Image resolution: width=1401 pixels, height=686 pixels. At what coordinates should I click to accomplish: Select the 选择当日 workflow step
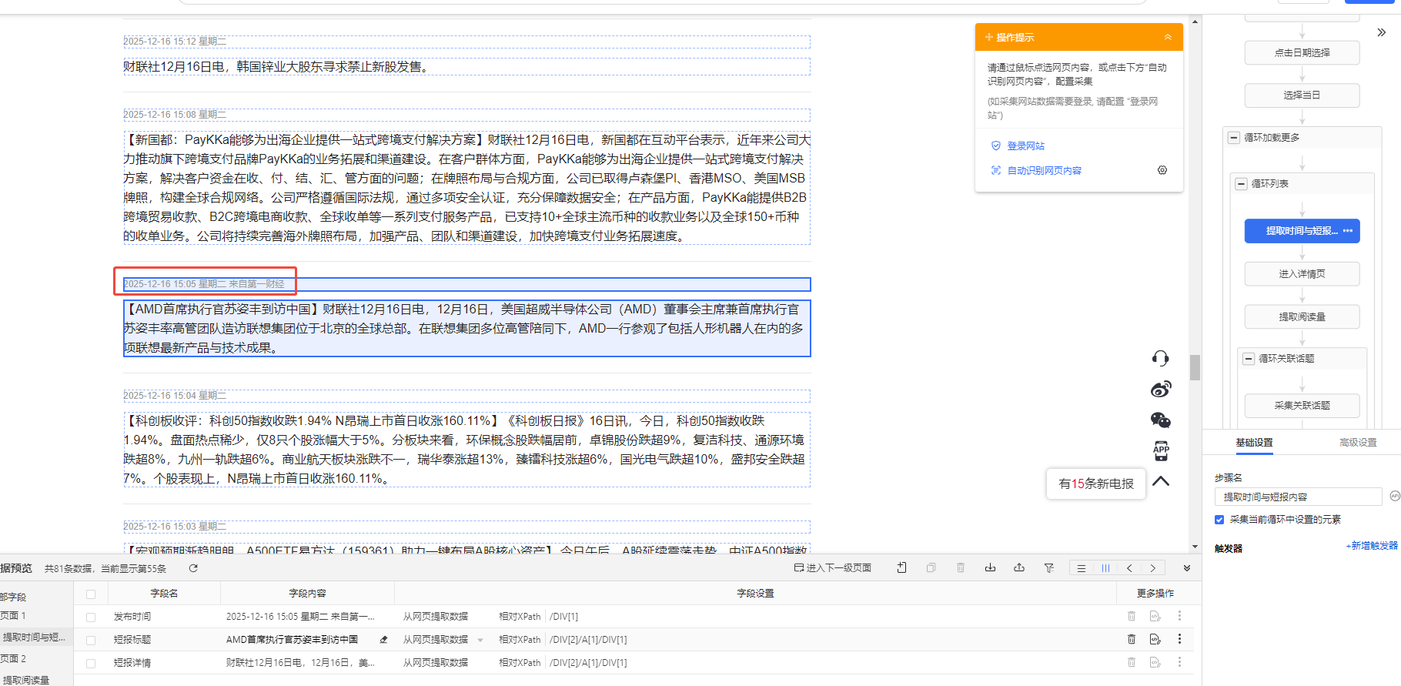tap(1302, 95)
